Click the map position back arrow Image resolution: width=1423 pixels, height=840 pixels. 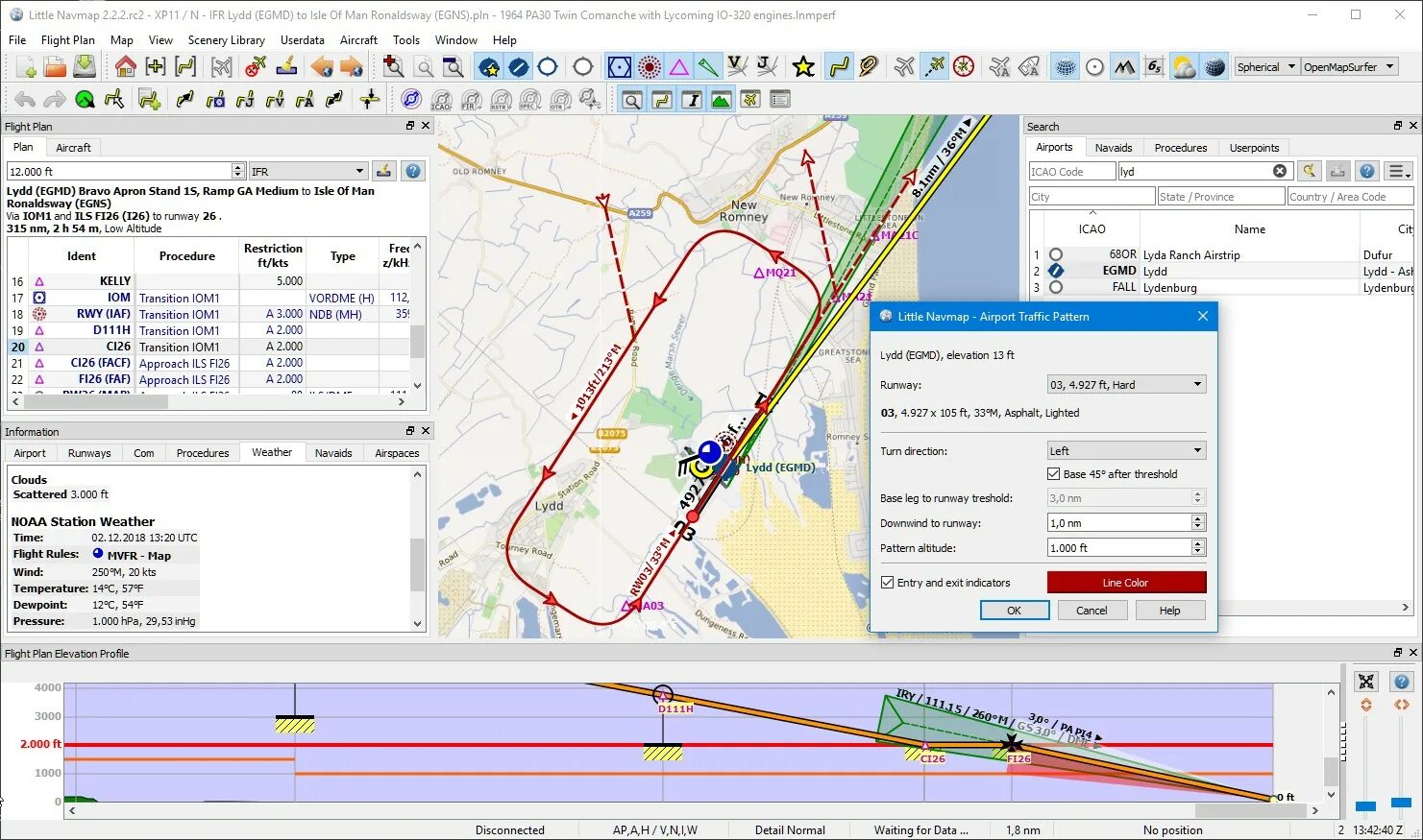[322, 66]
